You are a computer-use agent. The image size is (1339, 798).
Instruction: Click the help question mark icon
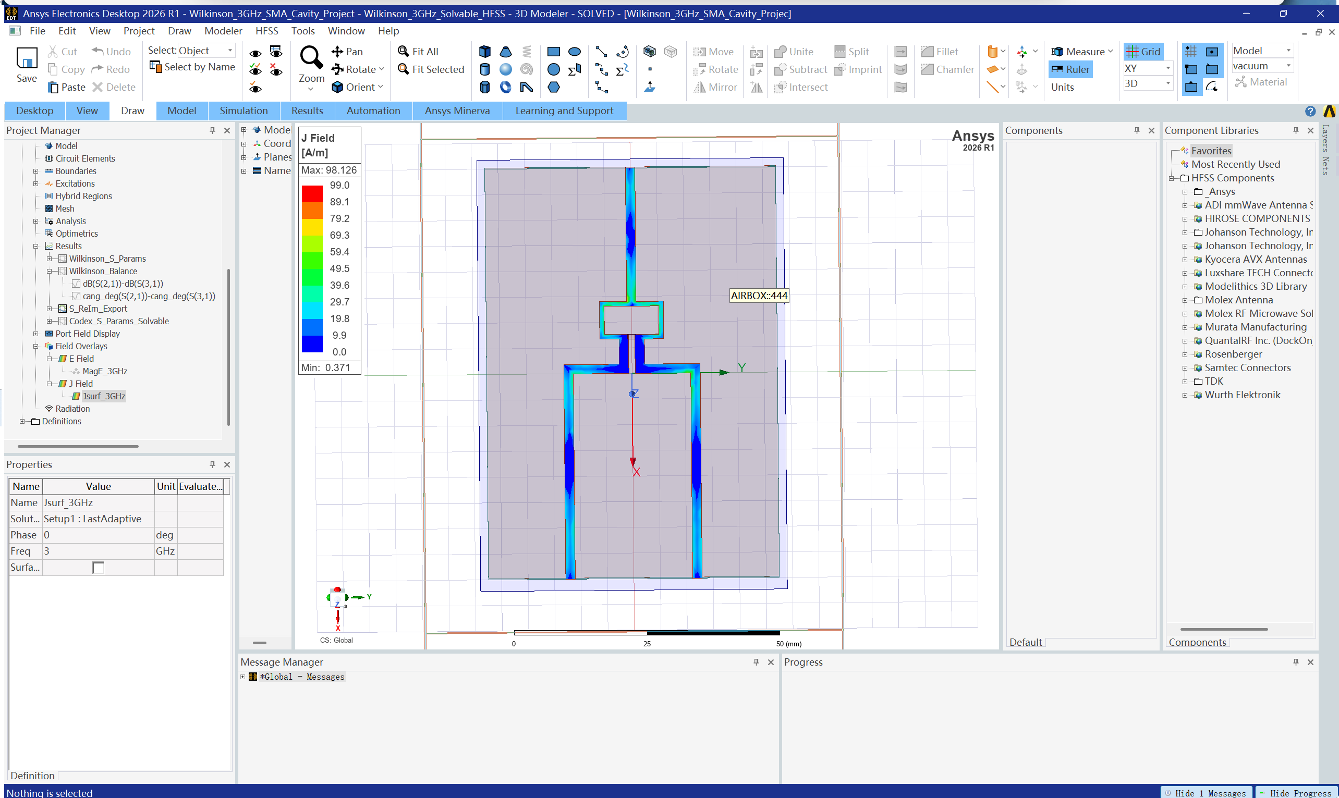(x=1310, y=112)
